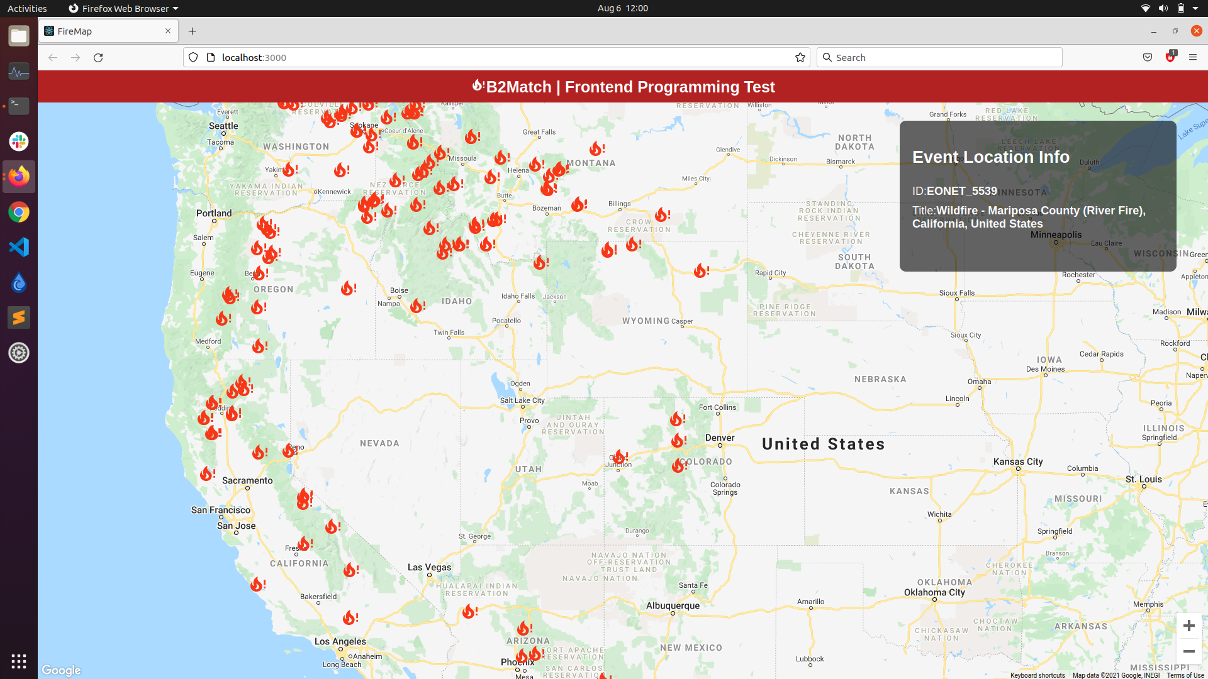
Task: Open Terminal from the dock
Action: tap(19, 106)
